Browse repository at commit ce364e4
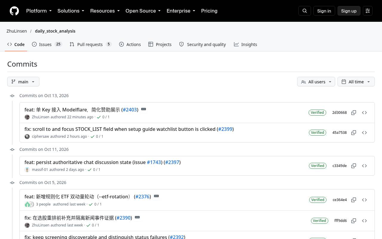The width and height of the screenshot is (382, 239). pos(364,200)
